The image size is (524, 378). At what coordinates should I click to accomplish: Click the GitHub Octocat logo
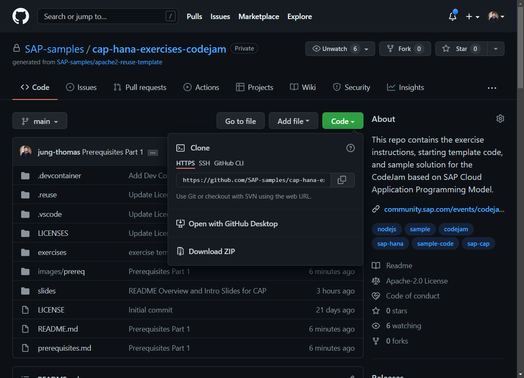[21, 17]
